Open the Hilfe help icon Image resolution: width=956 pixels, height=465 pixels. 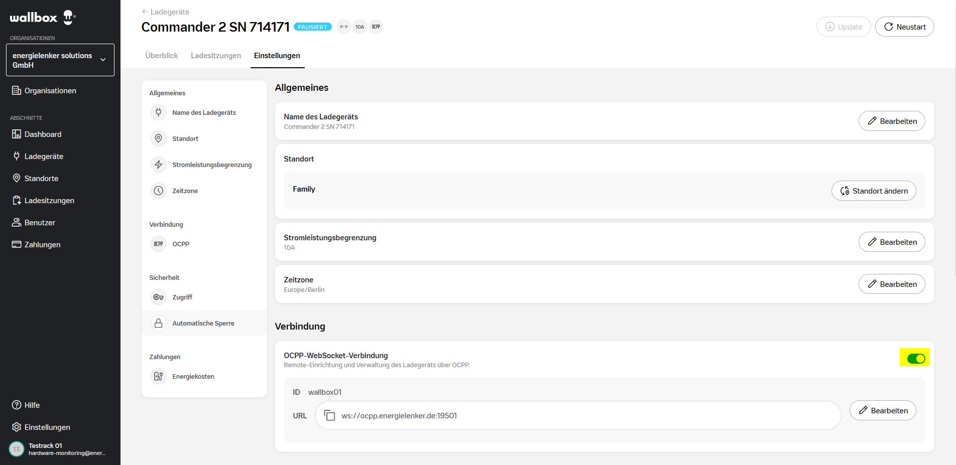point(17,405)
